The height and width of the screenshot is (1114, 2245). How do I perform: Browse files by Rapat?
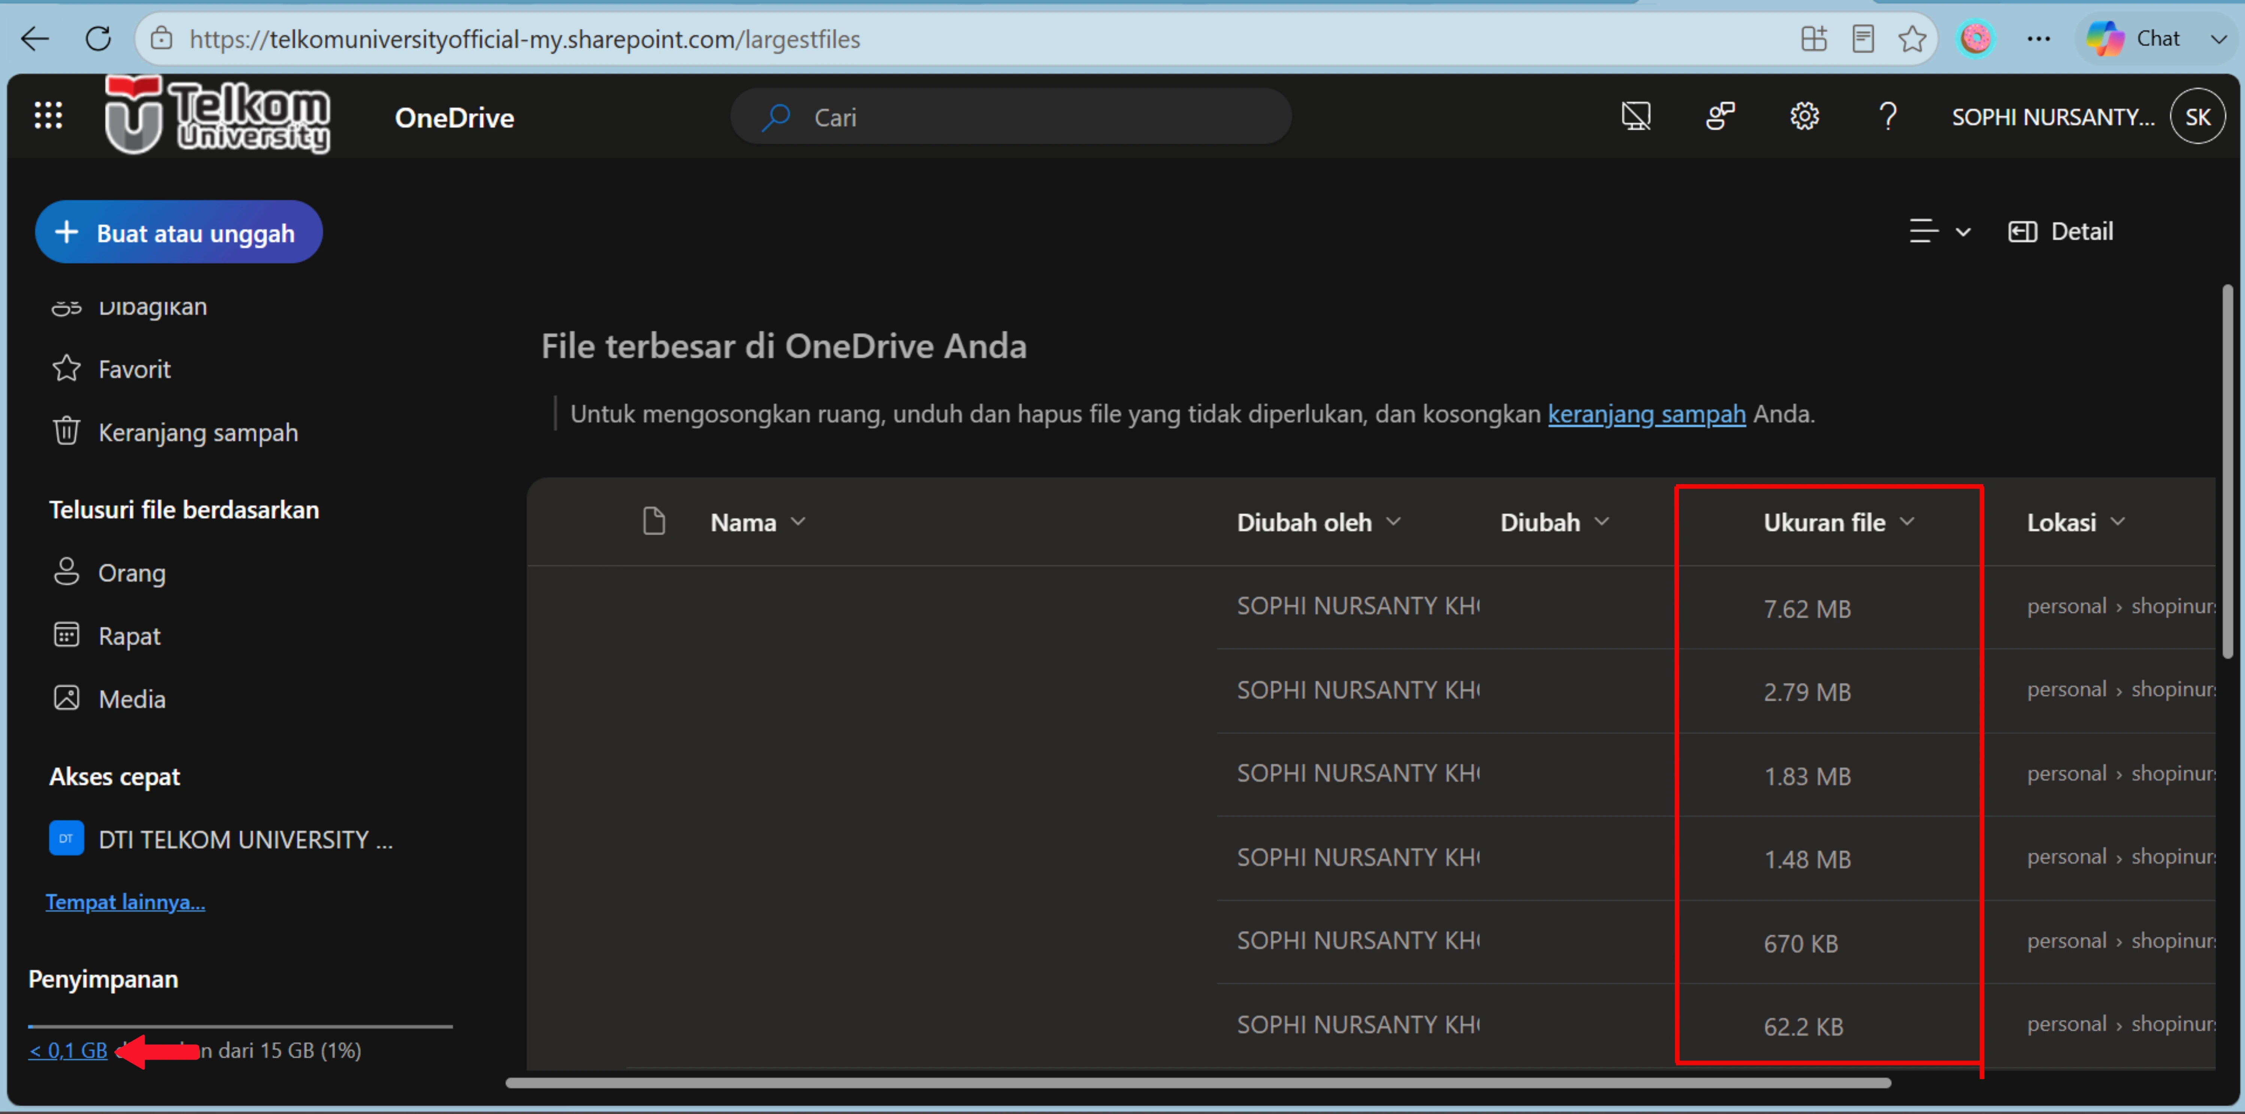tap(106, 636)
